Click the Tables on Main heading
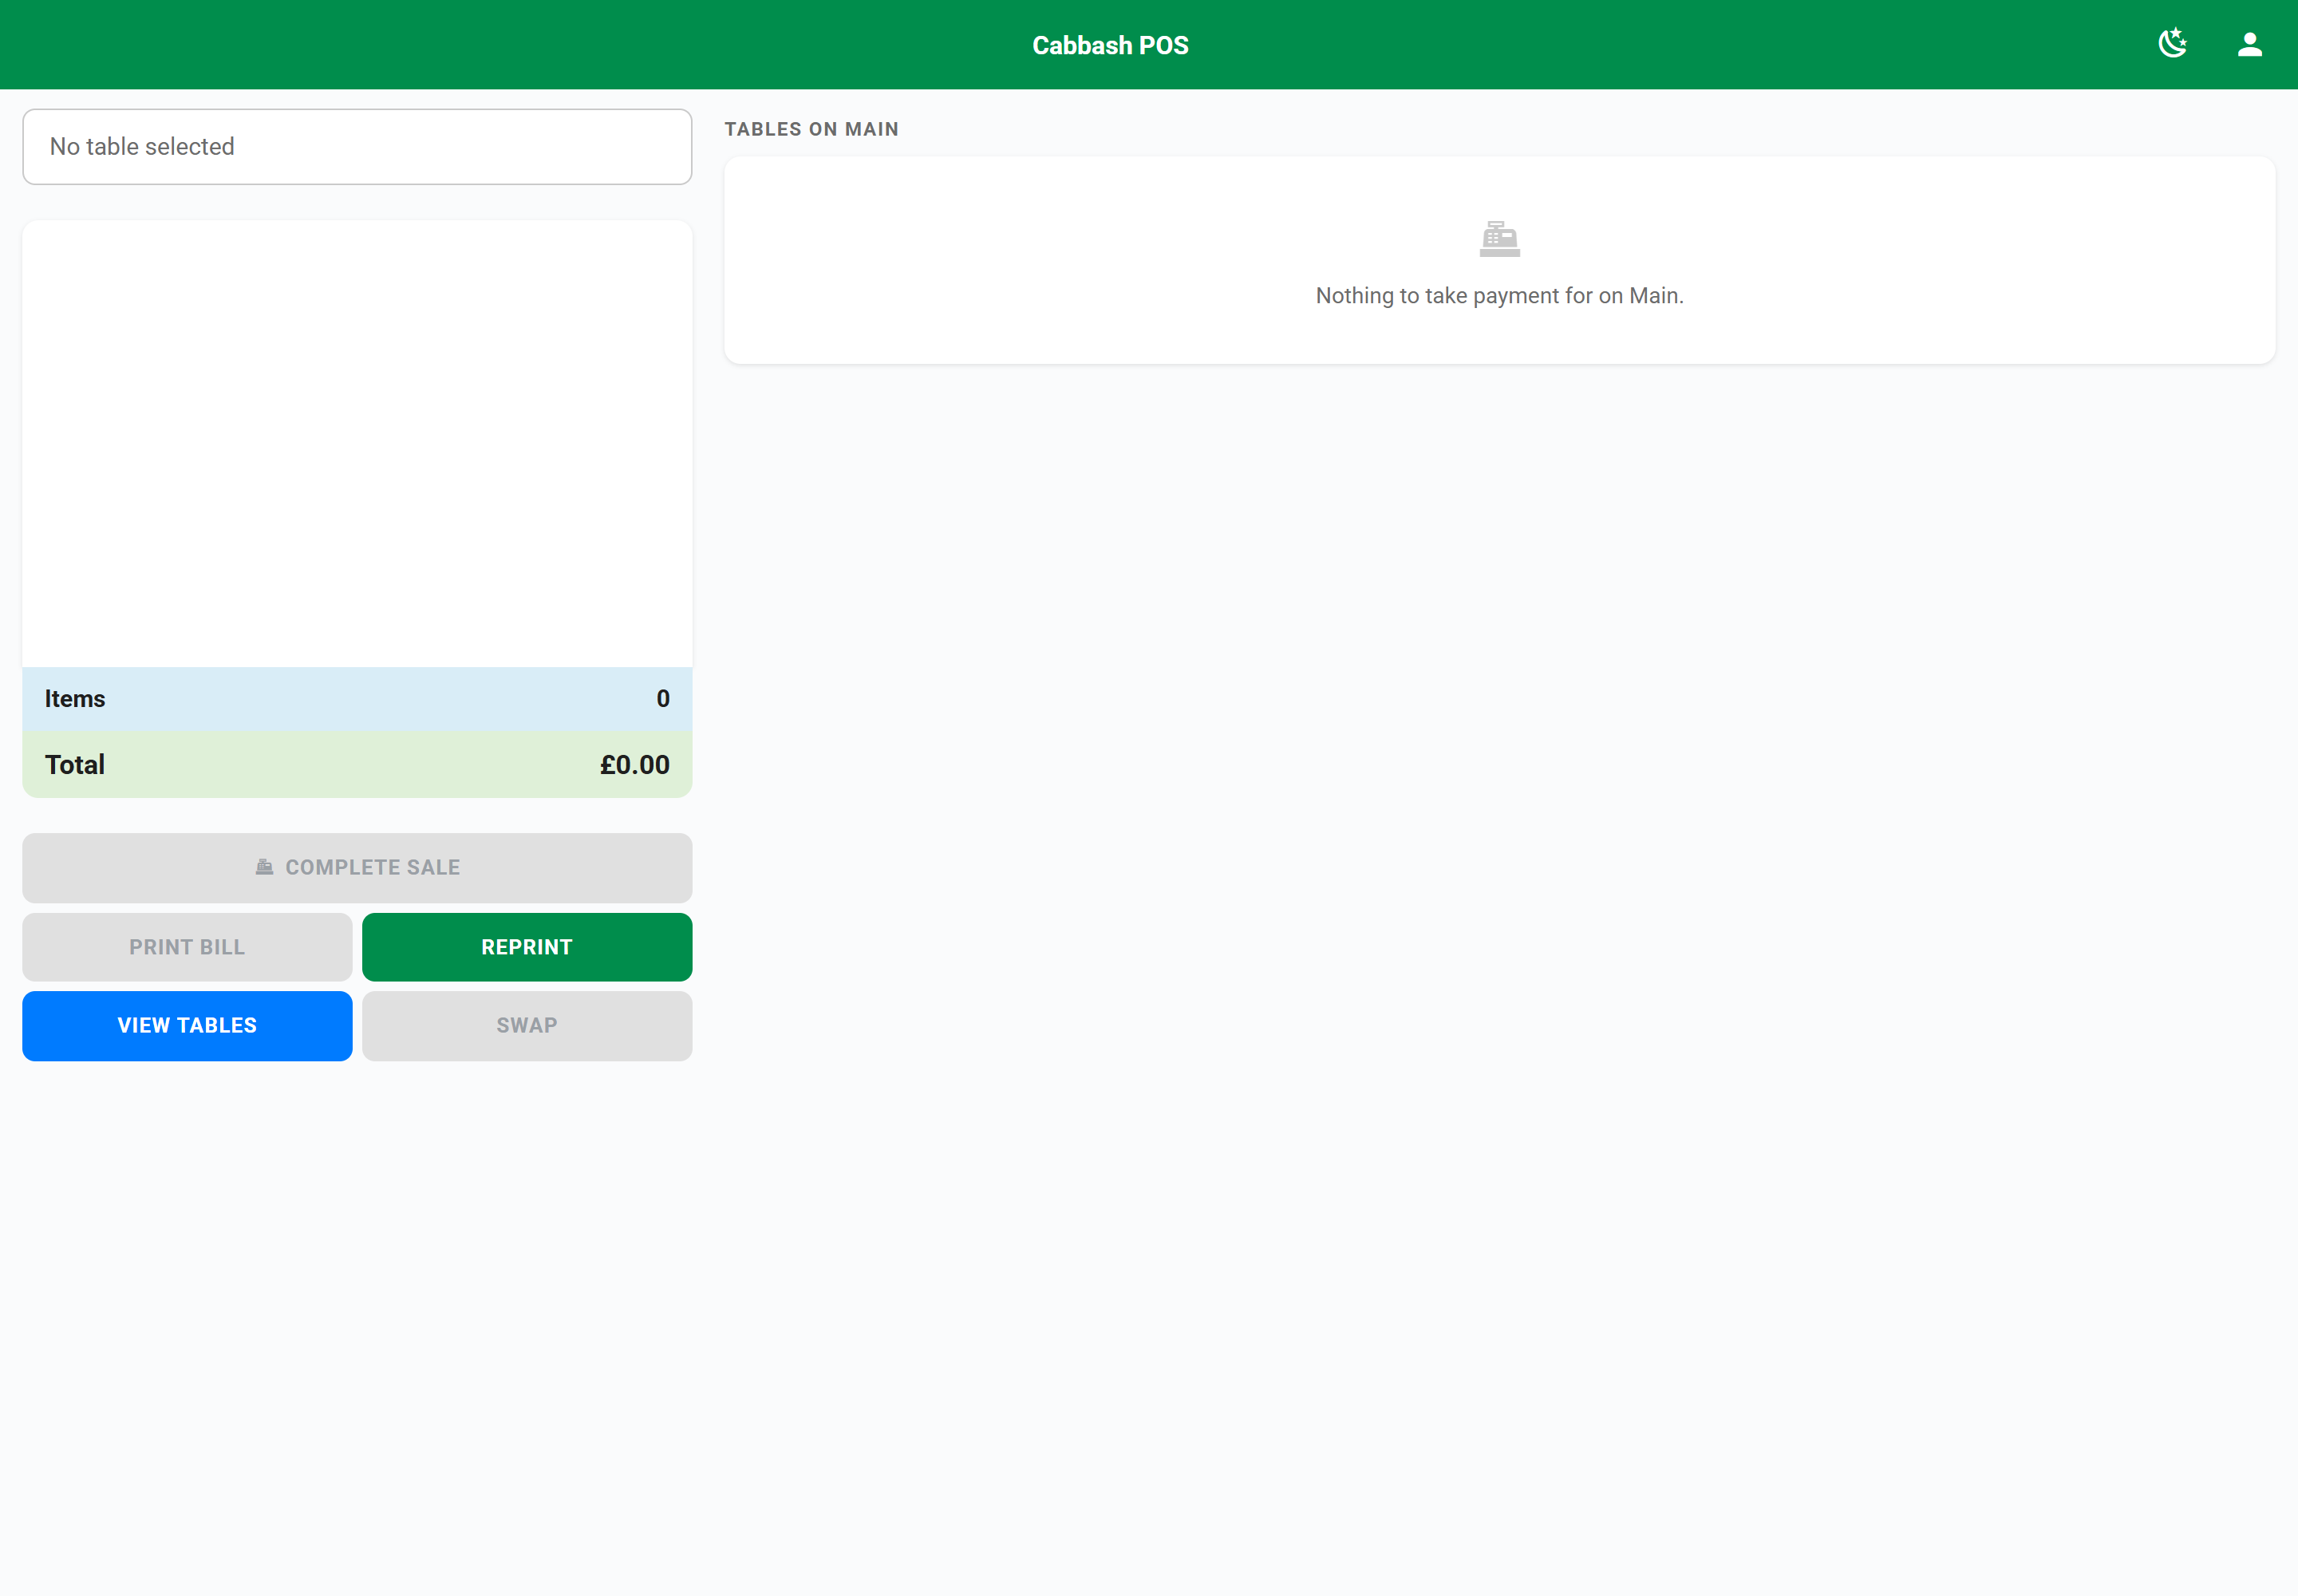The height and width of the screenshot is (1596, 2298). (x=811, y=129)
